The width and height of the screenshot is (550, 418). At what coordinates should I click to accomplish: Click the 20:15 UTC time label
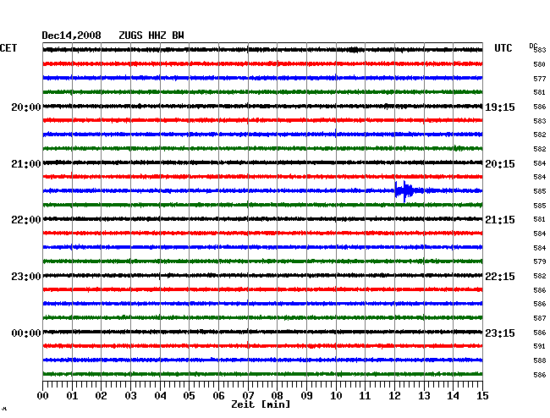500,164
